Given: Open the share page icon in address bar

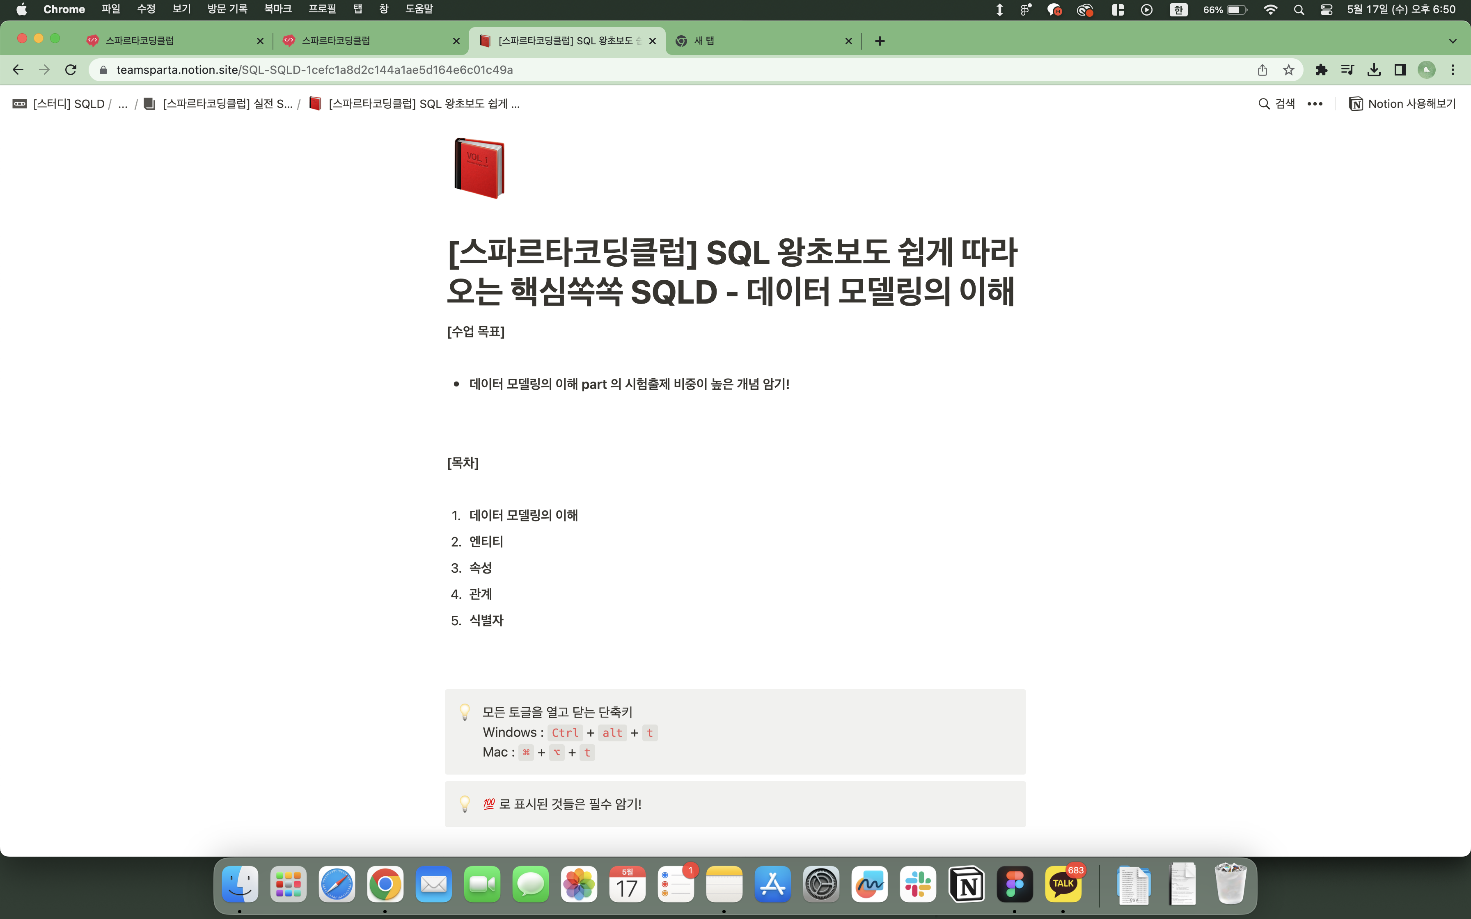Looking at the screenshot, I should (x=1262, y=70).
